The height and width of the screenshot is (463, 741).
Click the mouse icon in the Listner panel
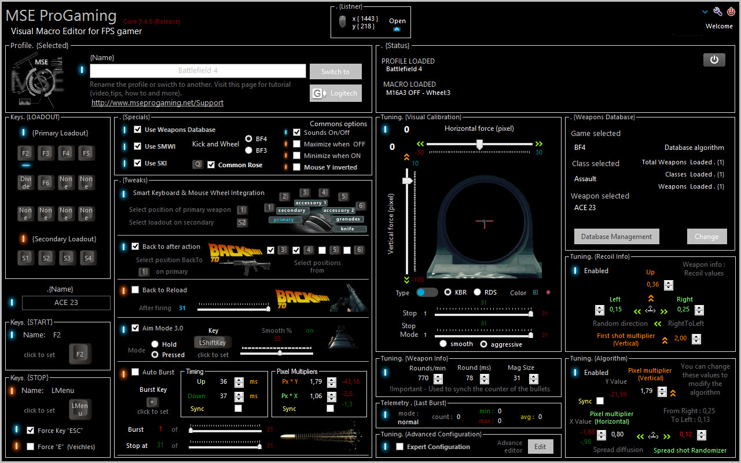(343, 22)
